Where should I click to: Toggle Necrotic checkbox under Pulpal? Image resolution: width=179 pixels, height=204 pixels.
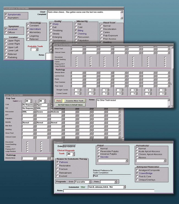coord(99,157)
